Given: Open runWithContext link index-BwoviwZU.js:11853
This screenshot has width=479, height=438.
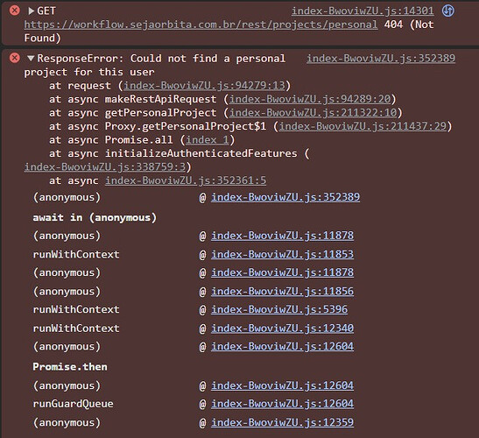Looking at the screenshot, I should [282, 254].
